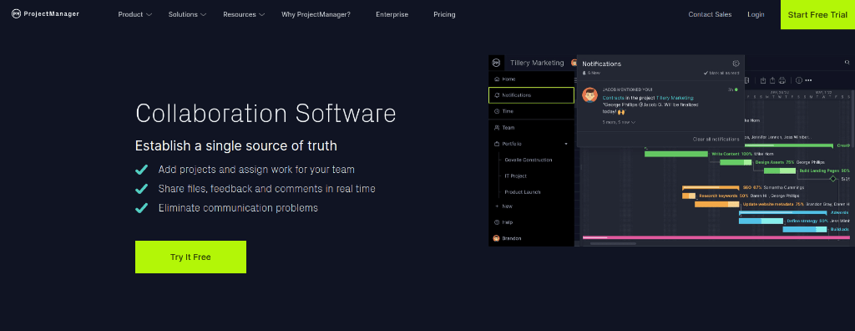Expand the '5 more, 5 new' notifications chevron
The height and width of the screenshot is (331, 855).
[633, 122]
